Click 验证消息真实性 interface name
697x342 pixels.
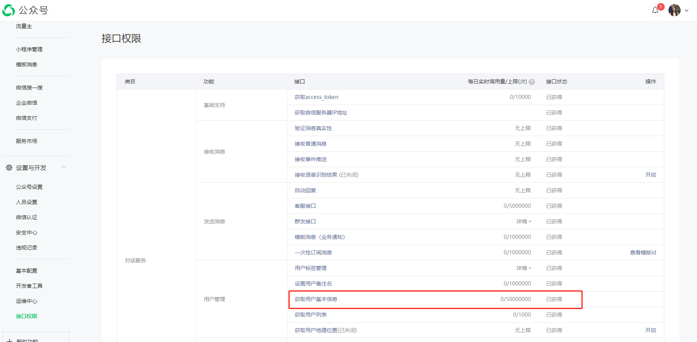(313, 128)
